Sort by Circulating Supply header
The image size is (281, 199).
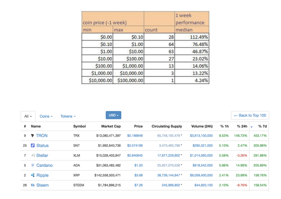tap(167, 126)
